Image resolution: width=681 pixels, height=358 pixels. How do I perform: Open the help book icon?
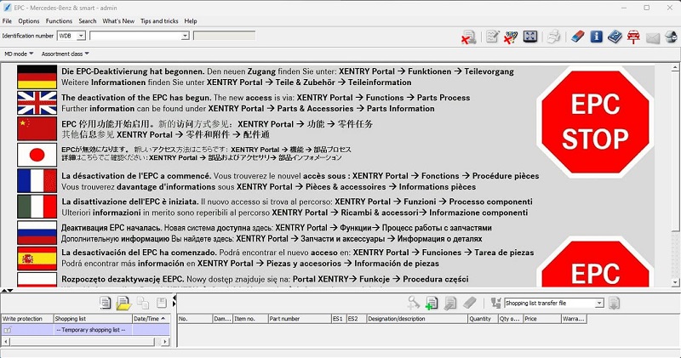pyautogui.click(x=615, y=37)
